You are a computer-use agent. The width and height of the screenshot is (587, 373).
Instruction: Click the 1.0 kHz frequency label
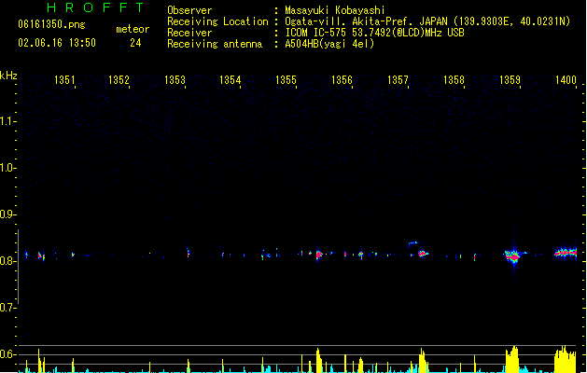click(x=7, y=168)
